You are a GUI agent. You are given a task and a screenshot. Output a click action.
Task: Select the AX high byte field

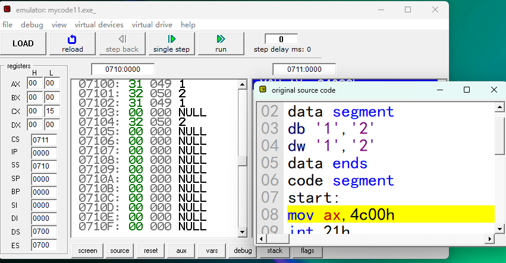(x=34, y=83)
